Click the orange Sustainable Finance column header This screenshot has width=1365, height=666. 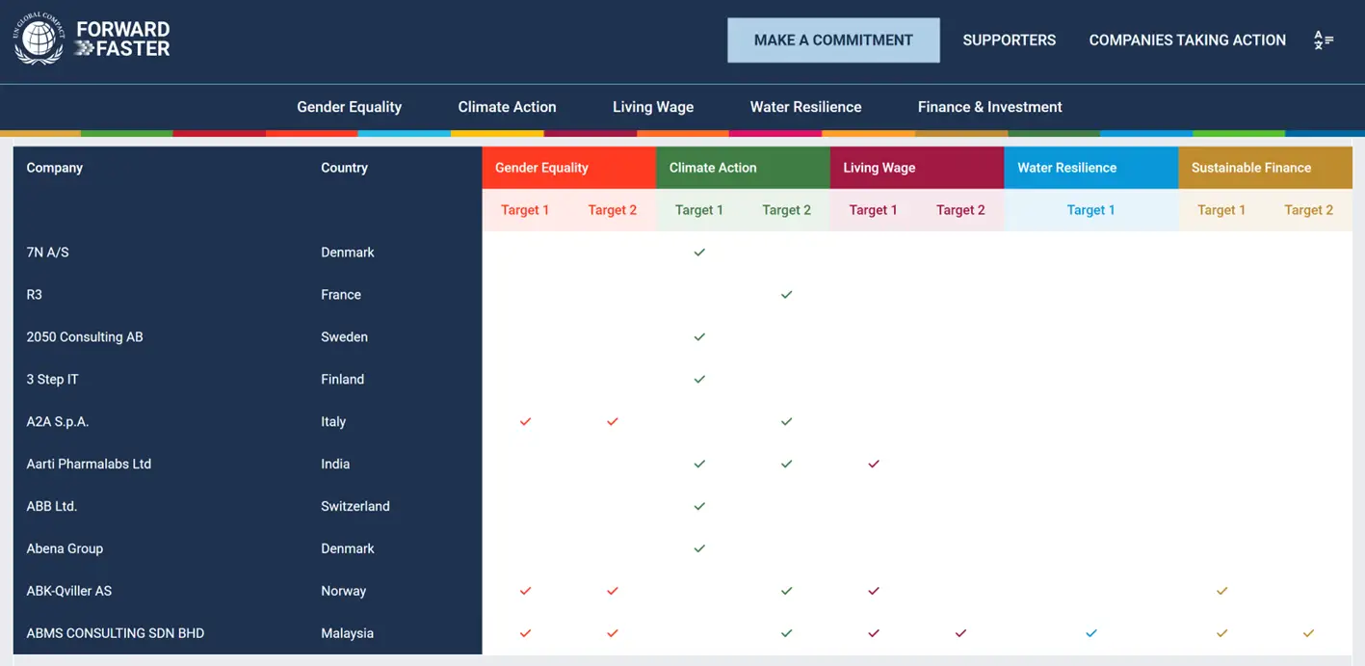1250,168
